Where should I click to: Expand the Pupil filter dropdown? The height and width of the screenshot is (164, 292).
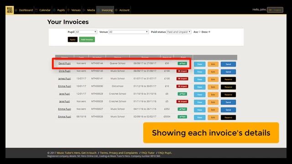86,32
